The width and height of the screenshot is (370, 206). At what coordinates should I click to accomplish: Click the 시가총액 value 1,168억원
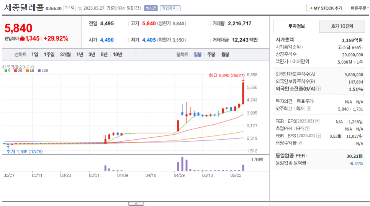pos(352,40)
